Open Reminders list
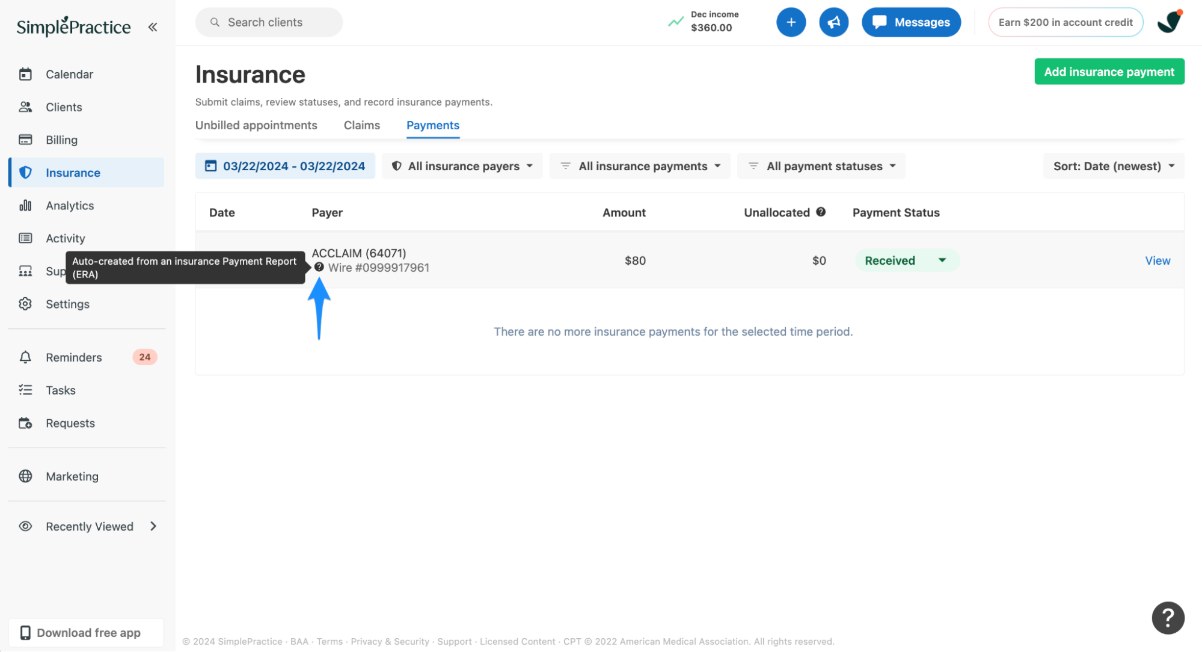Viewport: 1202px width, 652px height. pos(73,357)
